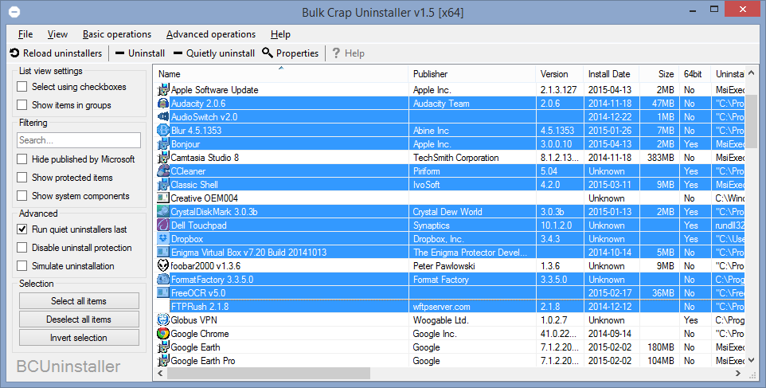This screenshot has height=388, width=766.
Task: Click the Uninstall toolbar button
Action: pyautogui.click(x=140, y=53)
